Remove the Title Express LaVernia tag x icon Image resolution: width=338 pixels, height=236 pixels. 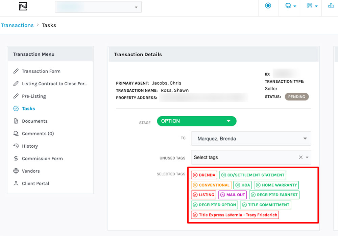tap(195, 215)
